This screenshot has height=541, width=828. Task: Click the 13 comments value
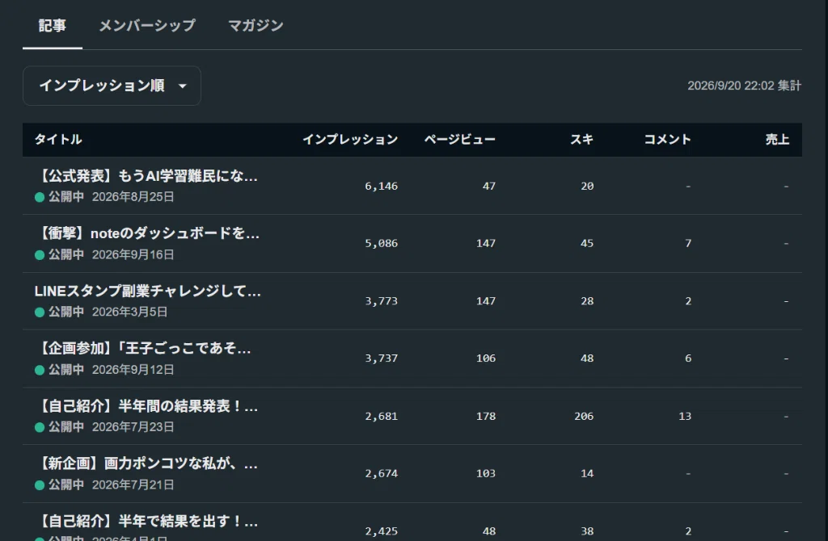pyautogui.click(x=685, y=417)
